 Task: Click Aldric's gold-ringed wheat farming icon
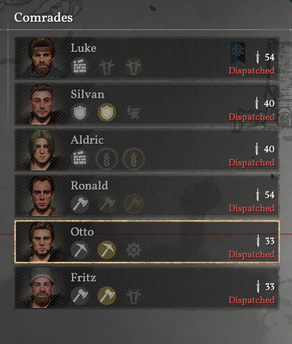pyautogui.click(x=134, y=158)
